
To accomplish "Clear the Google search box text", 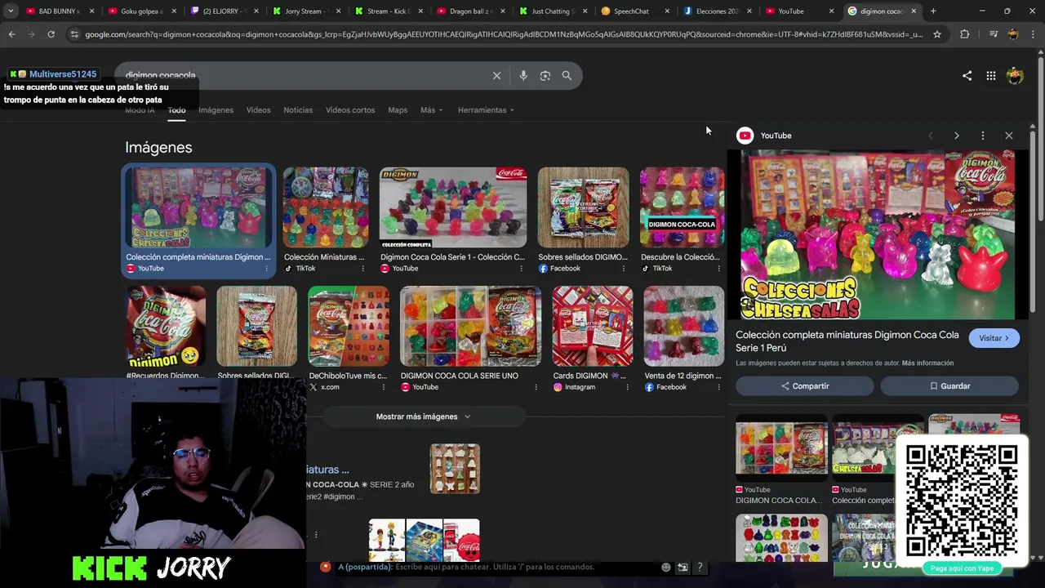I will click(x=496, y=75).
